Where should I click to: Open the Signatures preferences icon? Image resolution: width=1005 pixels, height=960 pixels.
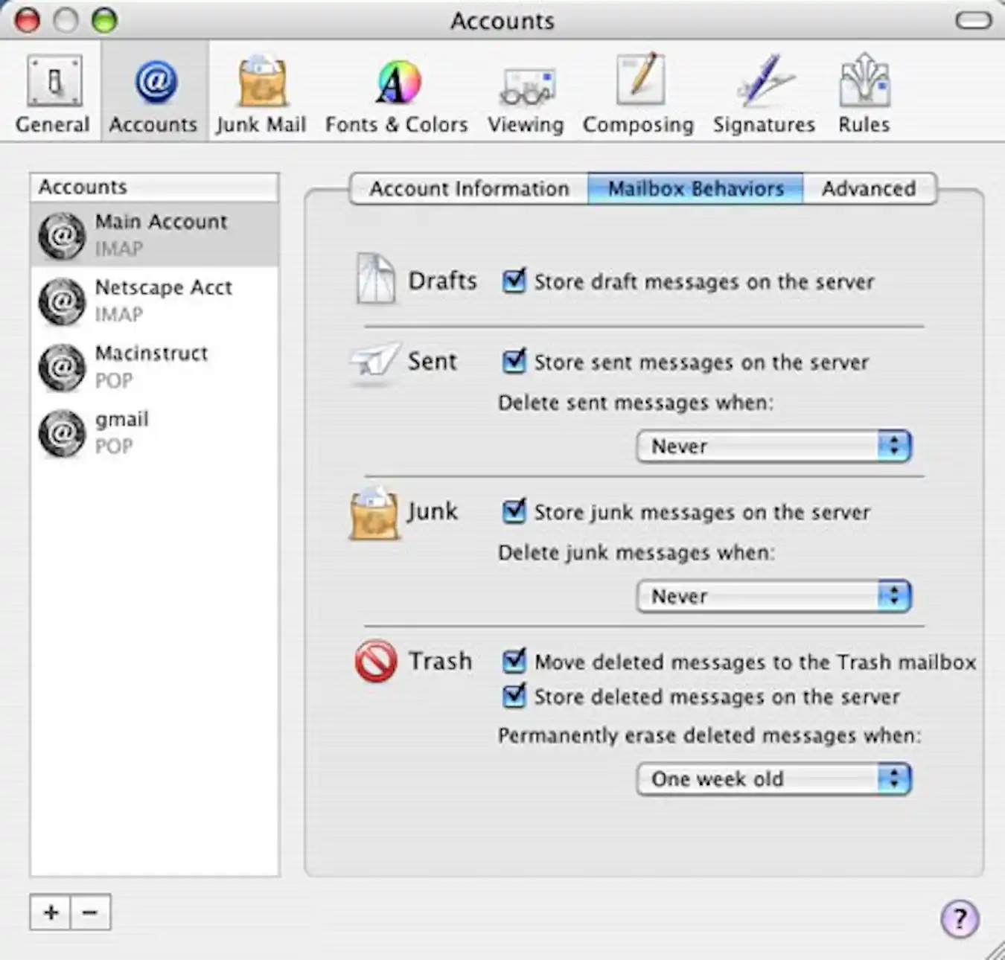[763, 89]
